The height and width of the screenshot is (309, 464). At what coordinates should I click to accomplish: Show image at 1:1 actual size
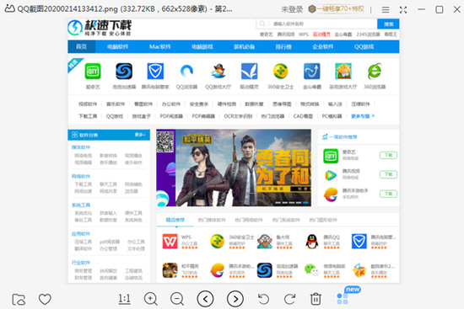coord(124,299)
